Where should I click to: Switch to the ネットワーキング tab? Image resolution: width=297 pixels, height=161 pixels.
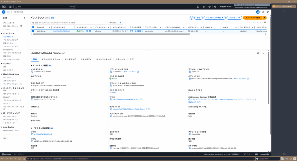[104, 59]
